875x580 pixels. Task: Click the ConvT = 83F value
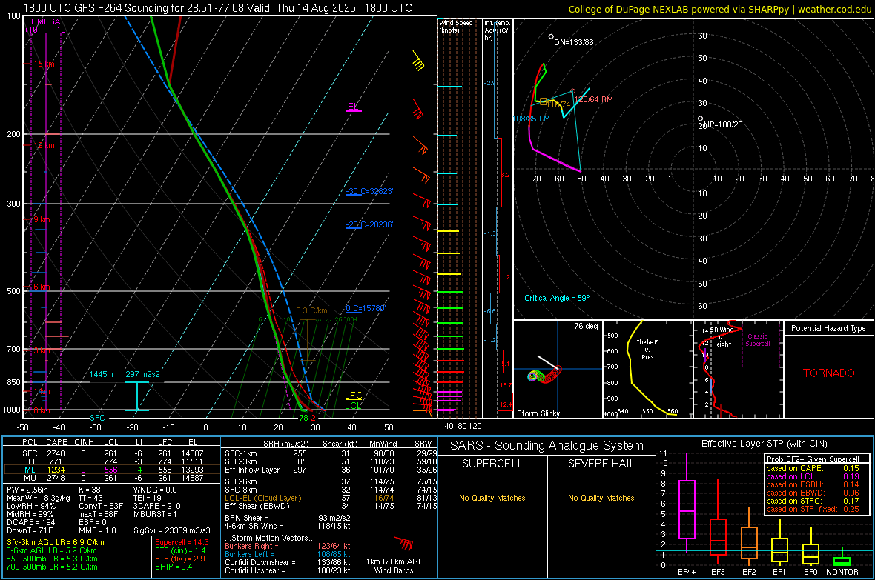coord(101,507)
